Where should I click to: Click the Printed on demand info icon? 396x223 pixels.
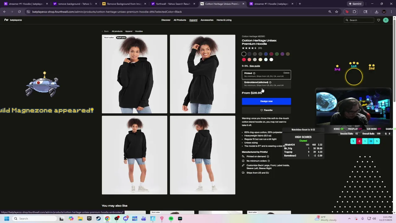[x=268, y=156]
